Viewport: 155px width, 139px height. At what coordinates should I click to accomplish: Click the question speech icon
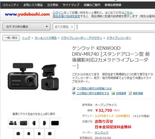point(73,93)
